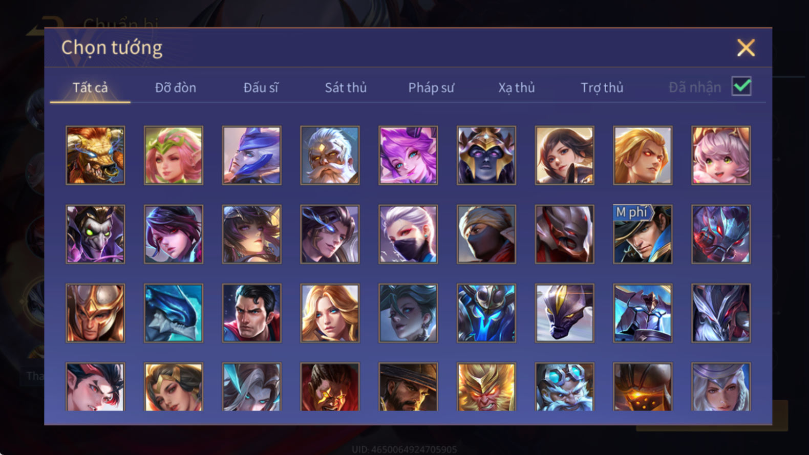This screenshot has height=455, width=809.
Task: Open the Đấu sĩ tab
Action: (261, 88)
